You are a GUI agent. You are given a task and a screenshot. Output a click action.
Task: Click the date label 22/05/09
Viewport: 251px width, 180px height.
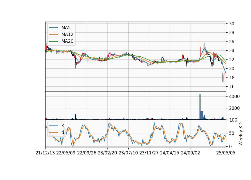66,153
